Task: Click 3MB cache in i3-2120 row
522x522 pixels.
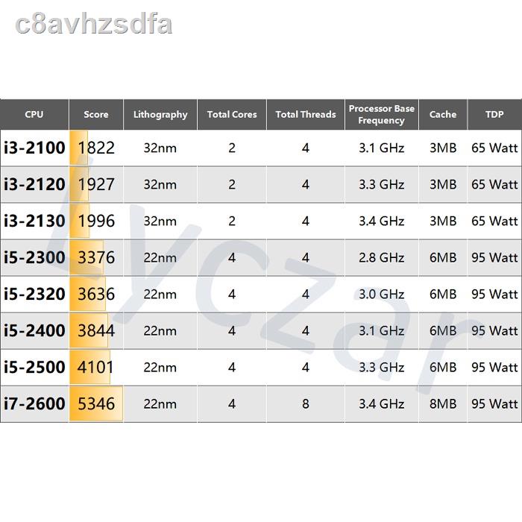Action: pyautogui.click(x=443, y=184)
